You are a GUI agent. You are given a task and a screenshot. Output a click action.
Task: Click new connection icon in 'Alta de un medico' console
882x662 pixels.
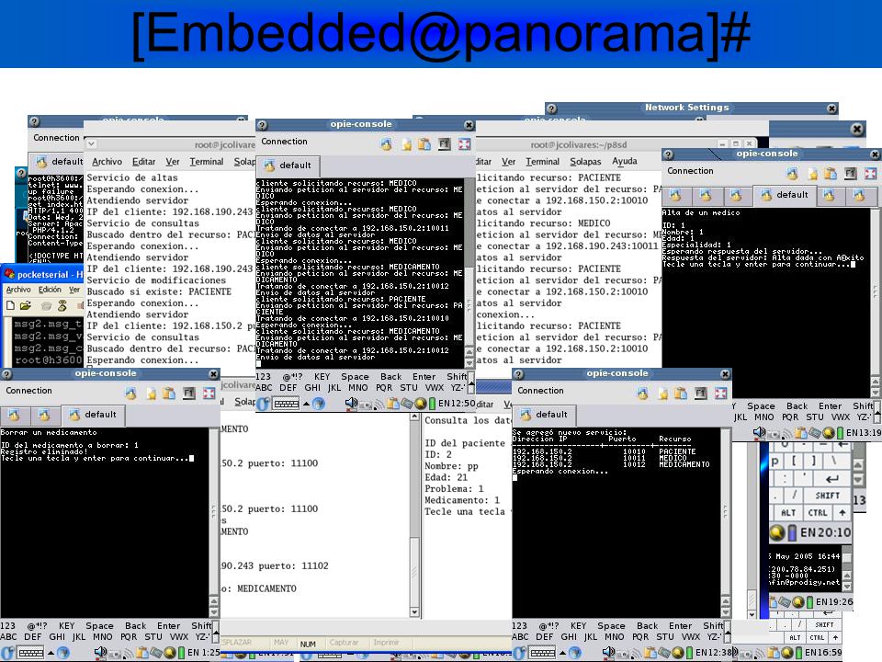click(793, 174)
